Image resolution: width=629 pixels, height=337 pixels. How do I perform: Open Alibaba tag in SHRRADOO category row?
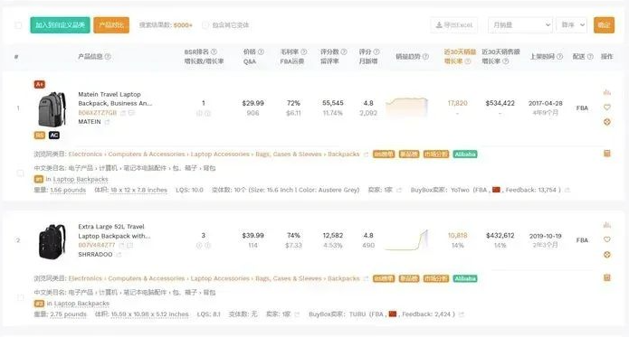(x=465, y=278)
